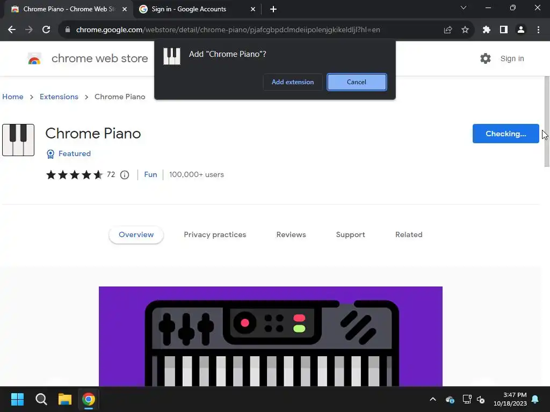Click the star rating display
The height and width of the screenshot is (412, 550).
[74, 174]
